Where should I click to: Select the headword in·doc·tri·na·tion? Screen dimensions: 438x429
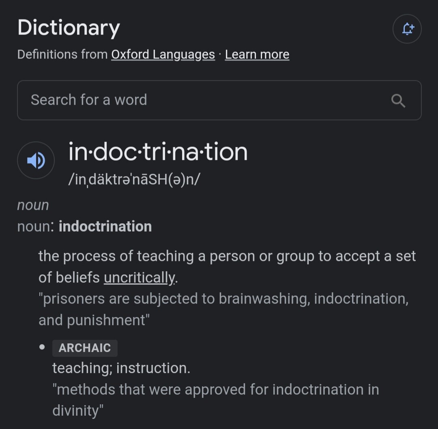tap(158, 152)
